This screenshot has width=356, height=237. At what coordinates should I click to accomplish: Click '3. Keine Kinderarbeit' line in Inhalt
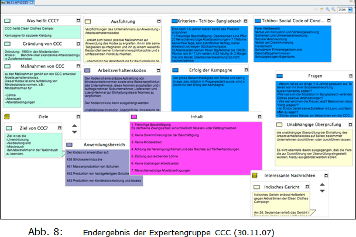point(146,142)
